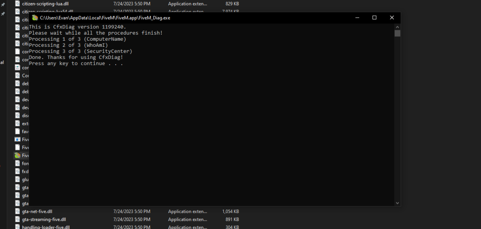Click the file icon next to 'ext'
The width and height of the screenshot is (481, 229).
pos(17,123)
